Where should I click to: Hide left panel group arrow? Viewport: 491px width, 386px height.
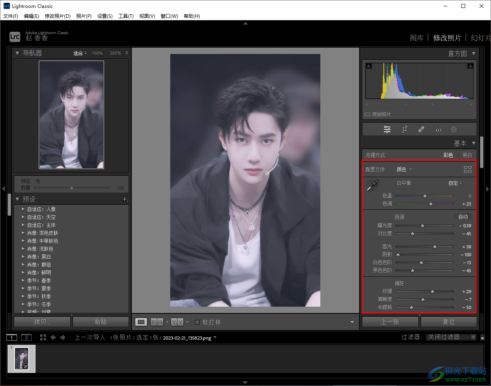[x=3, y=189]
